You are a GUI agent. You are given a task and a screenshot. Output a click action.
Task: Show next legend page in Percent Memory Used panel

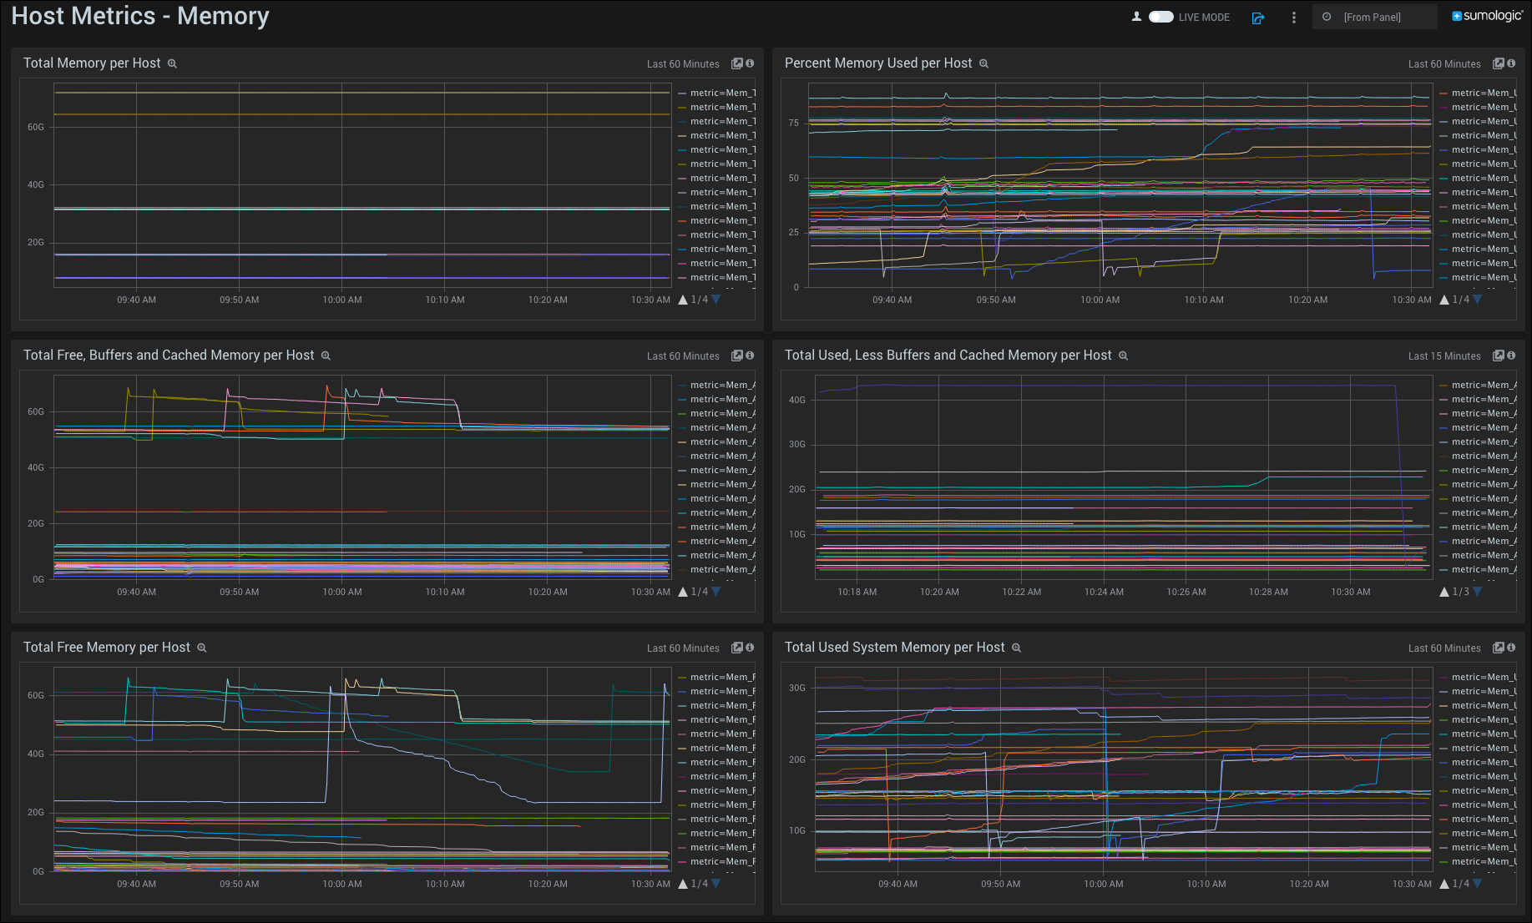[1477, 299]
